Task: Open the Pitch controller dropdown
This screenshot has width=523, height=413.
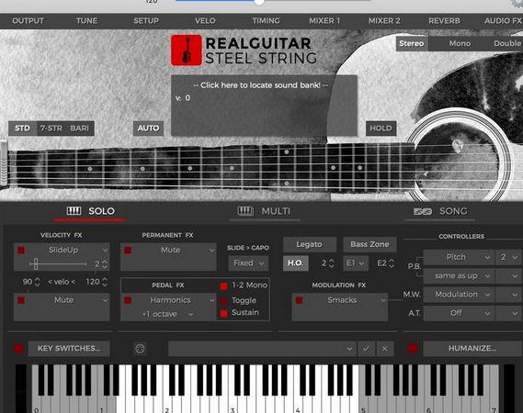Action: click(459, 257)
